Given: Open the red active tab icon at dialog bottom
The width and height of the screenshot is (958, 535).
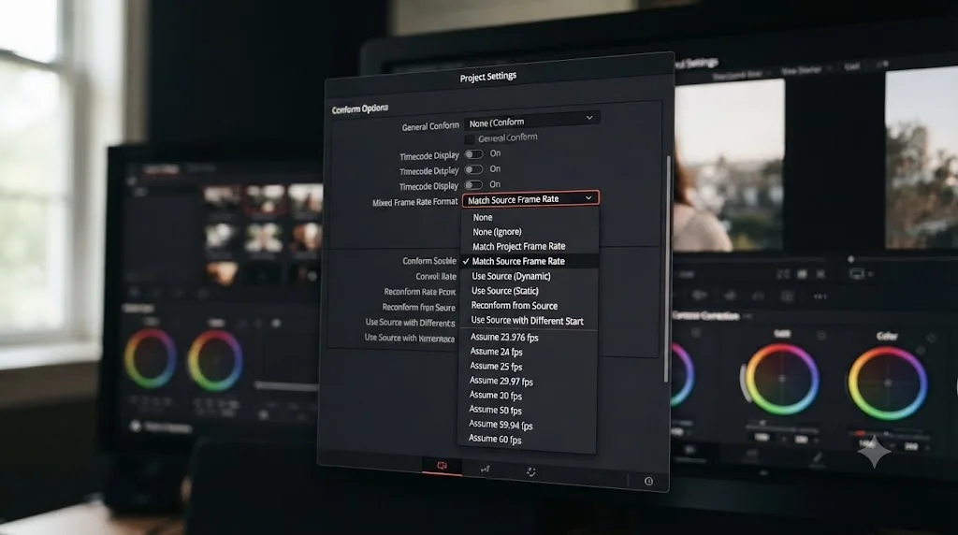Looking at the screenshot, I should coord(442,466).
